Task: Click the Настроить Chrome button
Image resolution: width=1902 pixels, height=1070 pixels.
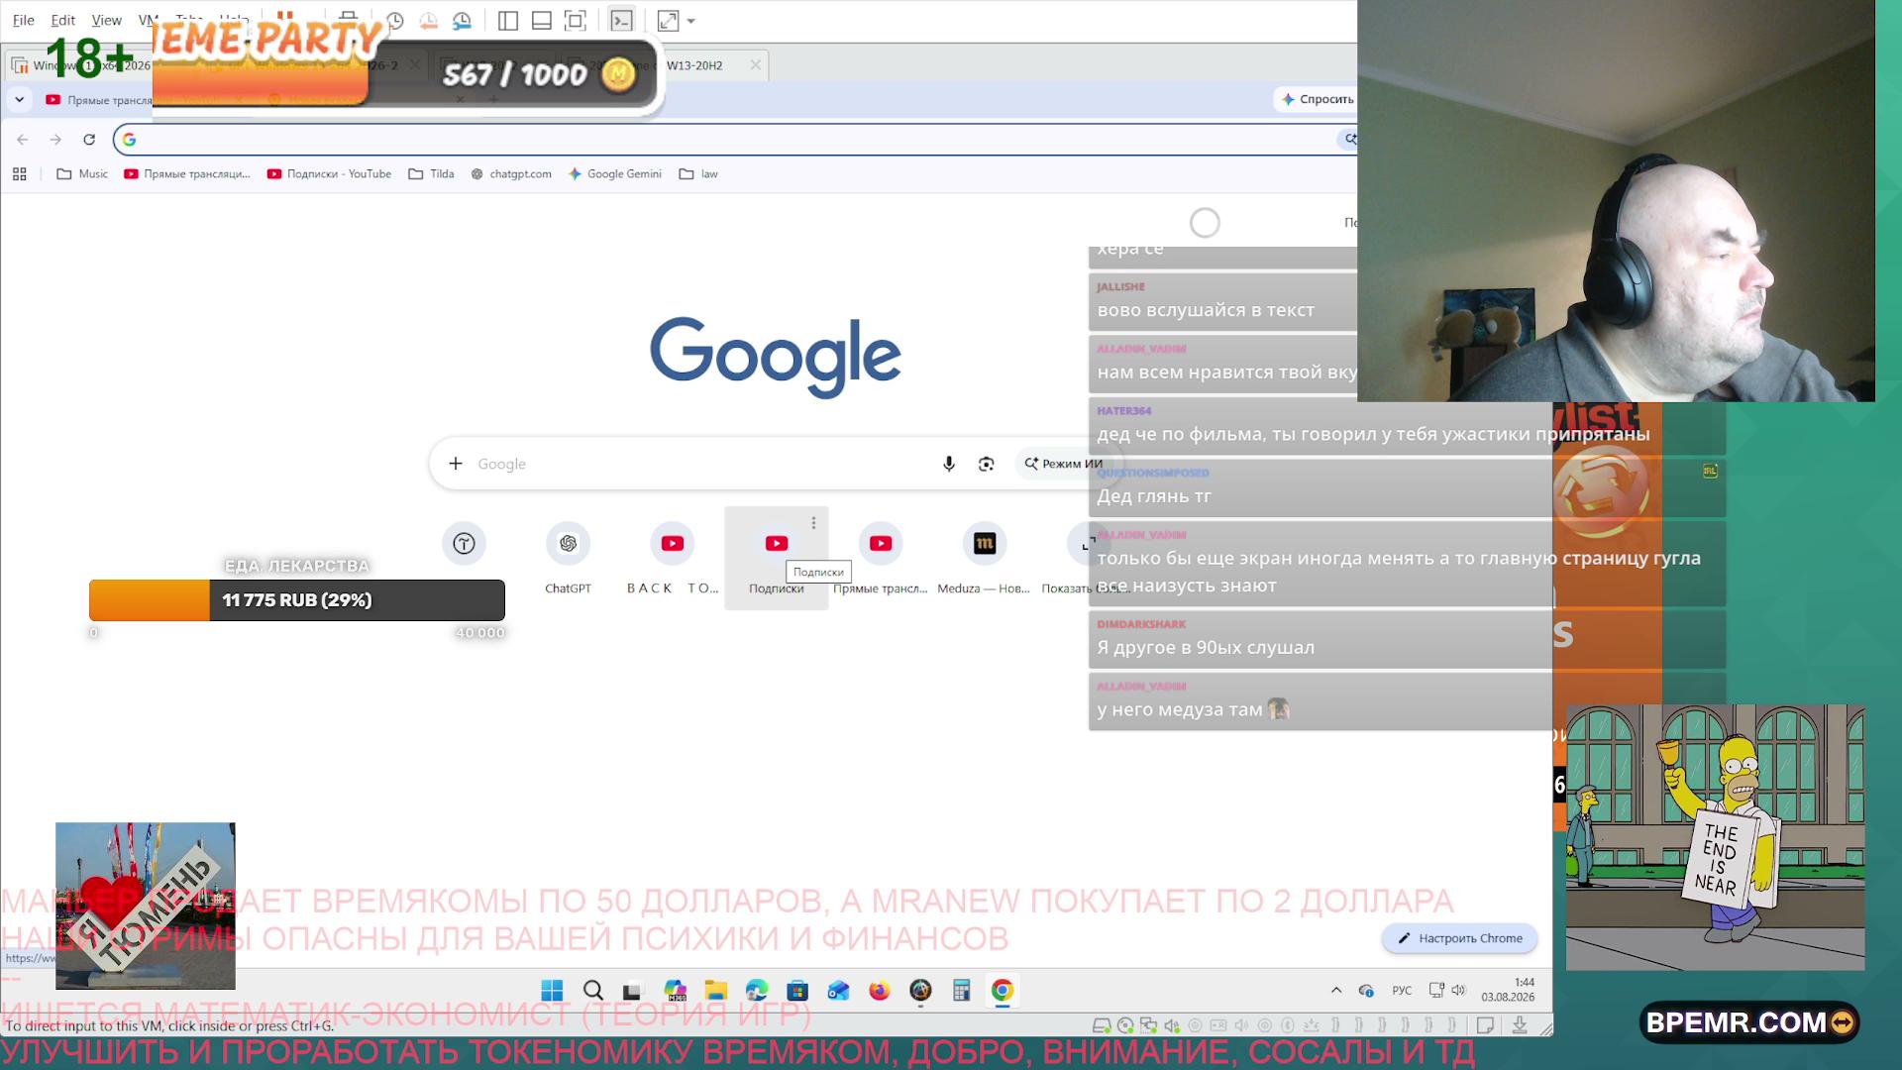Action: [1460, 938]
